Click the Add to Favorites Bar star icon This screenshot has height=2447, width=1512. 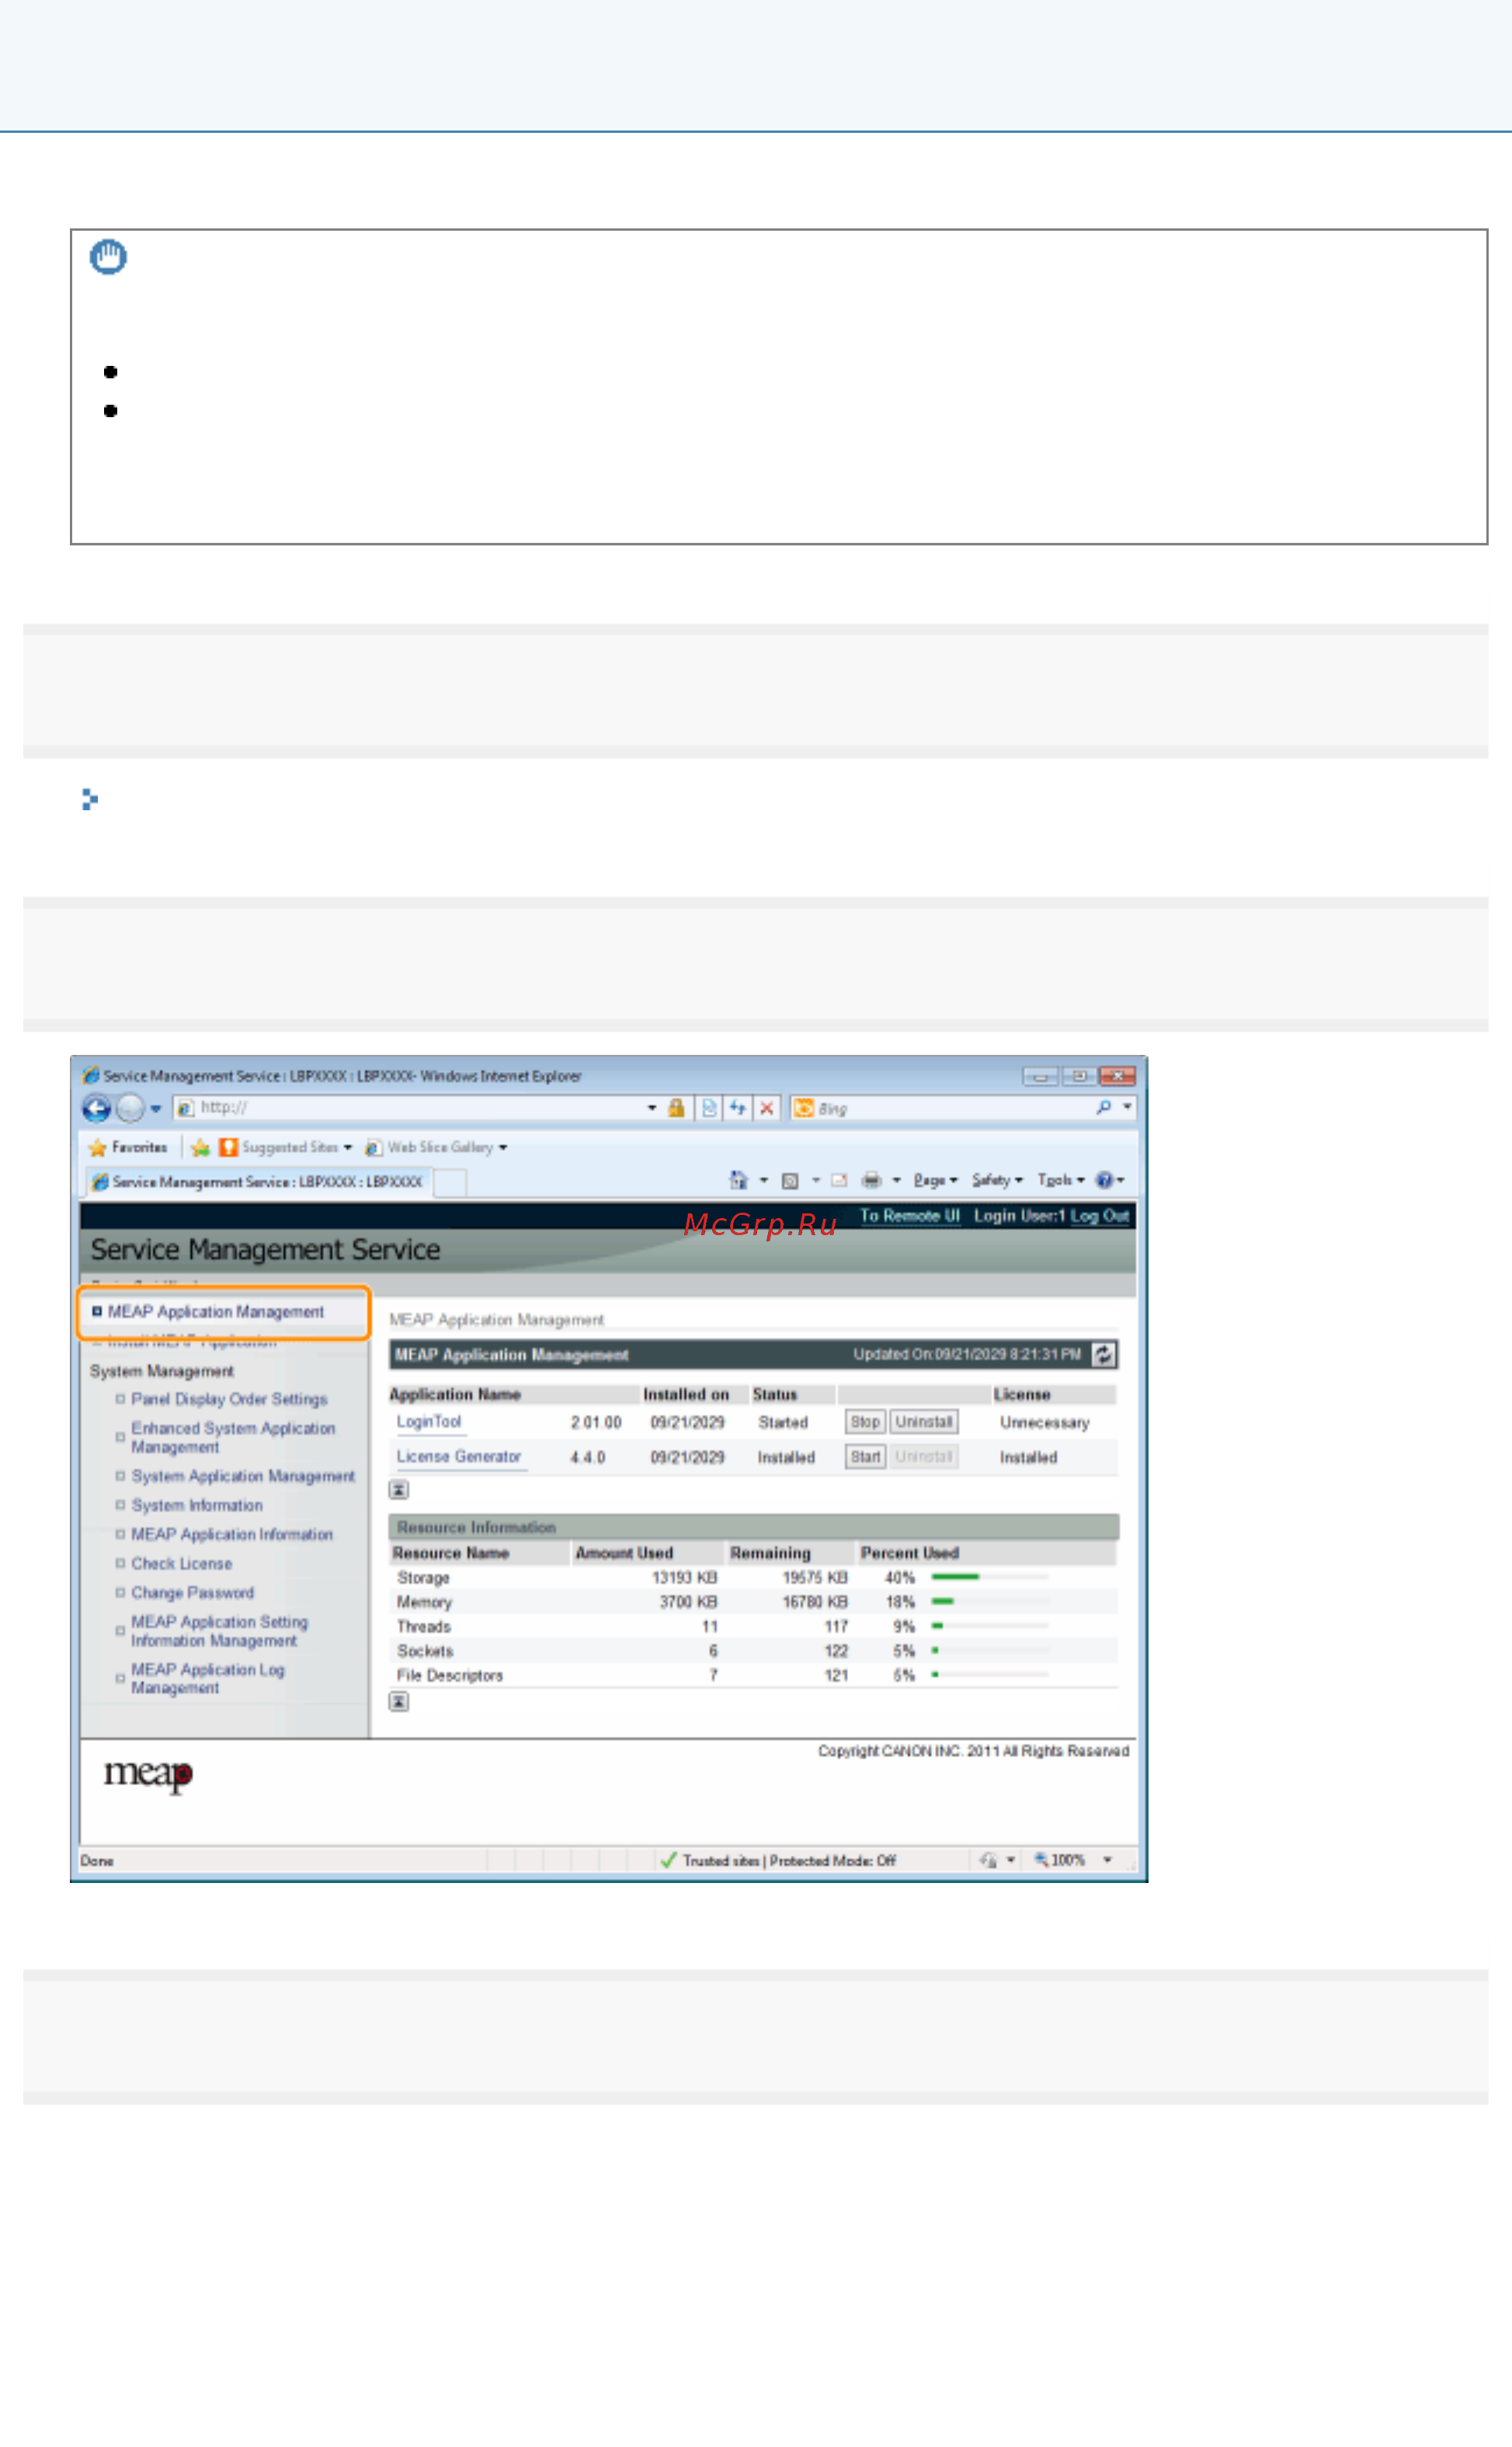click(200, 1147)
